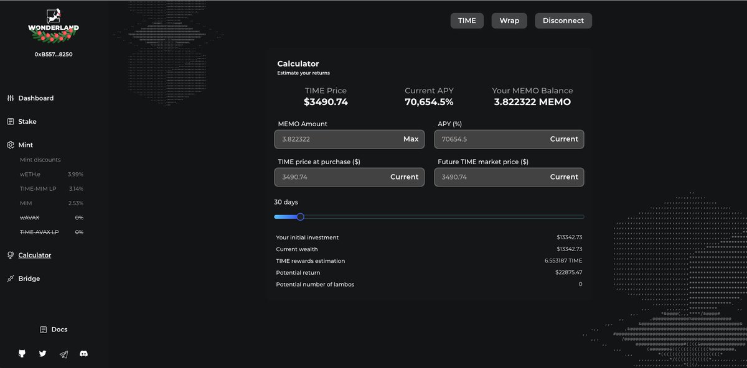Click TIME rewards estimation 6.553187 TIME
This screenshot has height=368, width=747.
[563, 261]
